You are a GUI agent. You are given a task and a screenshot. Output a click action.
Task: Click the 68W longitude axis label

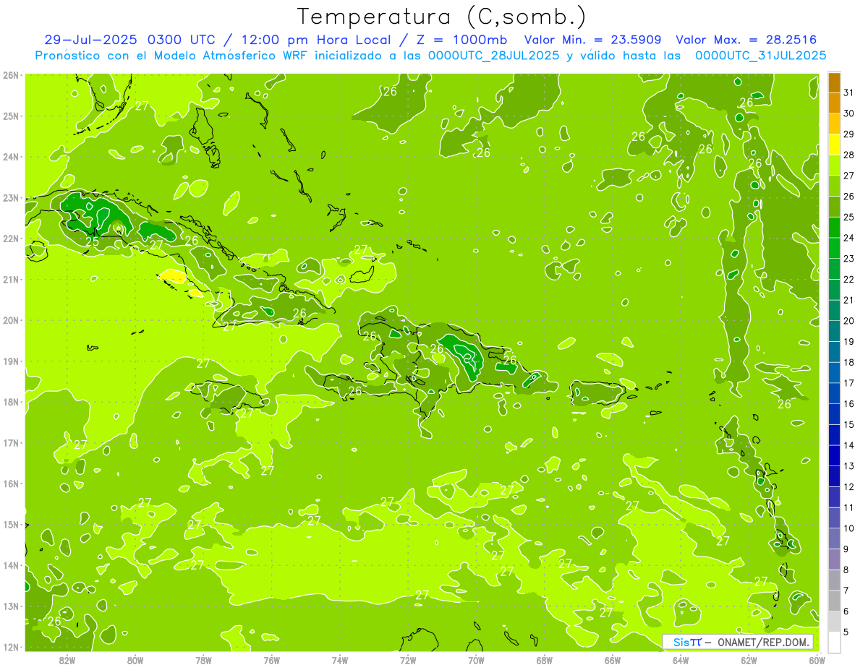pyautogui.click(x=544, y=660)
